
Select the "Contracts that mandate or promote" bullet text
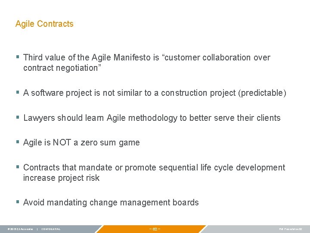pyautogui.click(x=154, y=167)
